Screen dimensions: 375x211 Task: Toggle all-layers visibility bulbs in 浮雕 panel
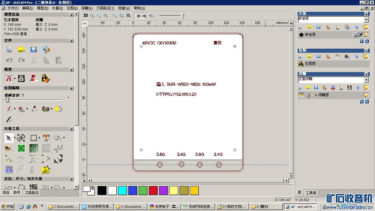(366, 87)
